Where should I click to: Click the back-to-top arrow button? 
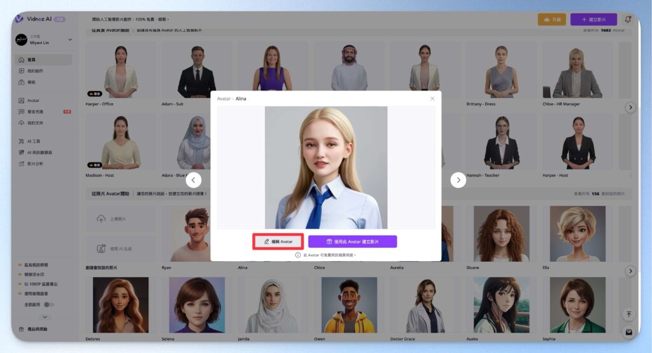click(628, 314)
